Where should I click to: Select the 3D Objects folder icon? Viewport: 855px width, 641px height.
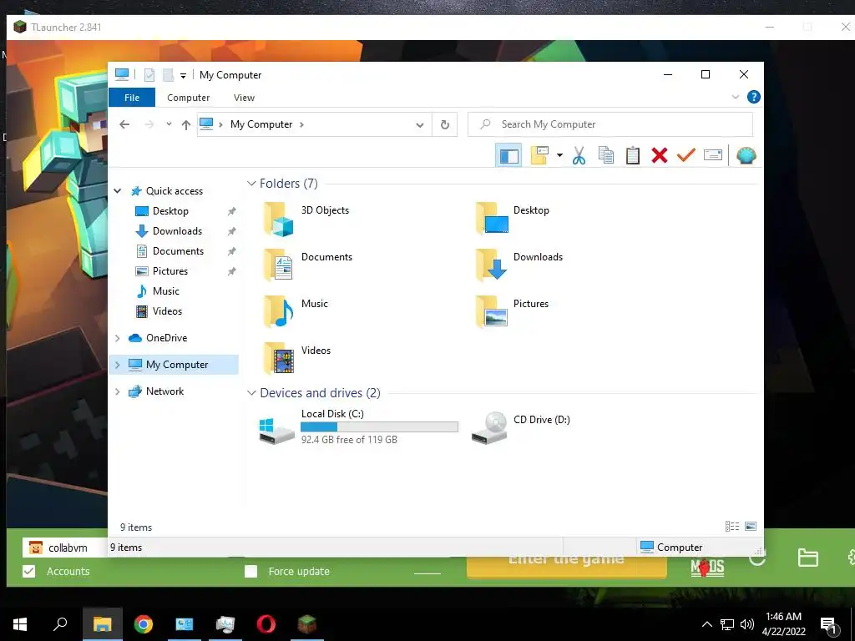[279, 219]
